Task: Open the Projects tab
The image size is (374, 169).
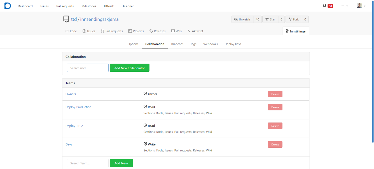Action: click(x=136, y=31)
